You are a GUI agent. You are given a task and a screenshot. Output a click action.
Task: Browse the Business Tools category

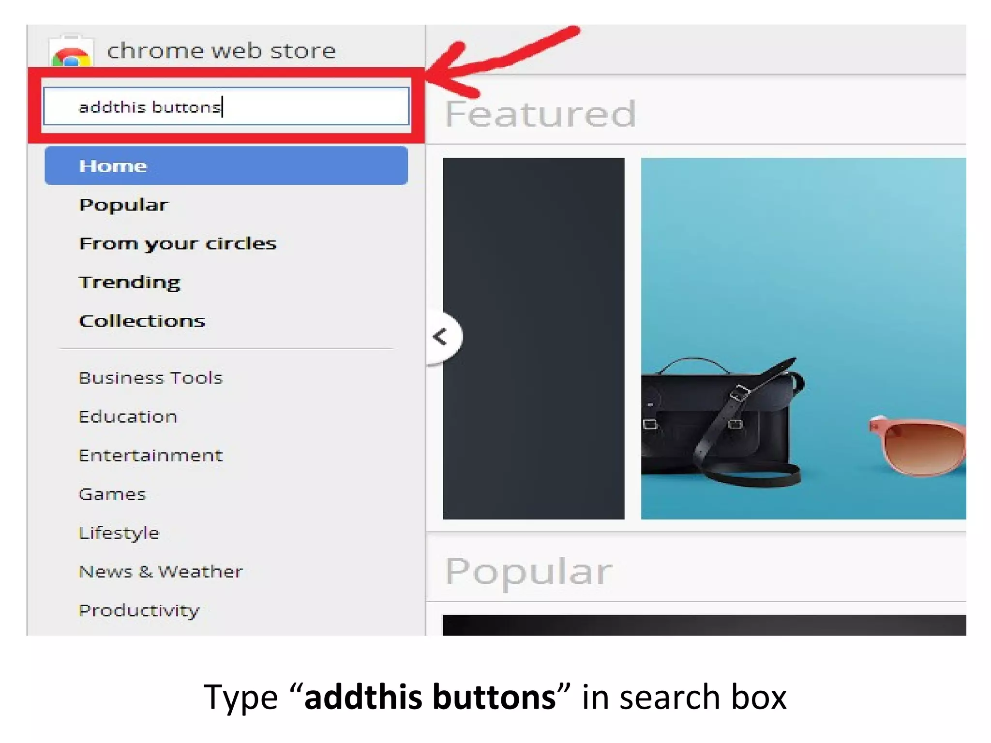click(150, 377)
